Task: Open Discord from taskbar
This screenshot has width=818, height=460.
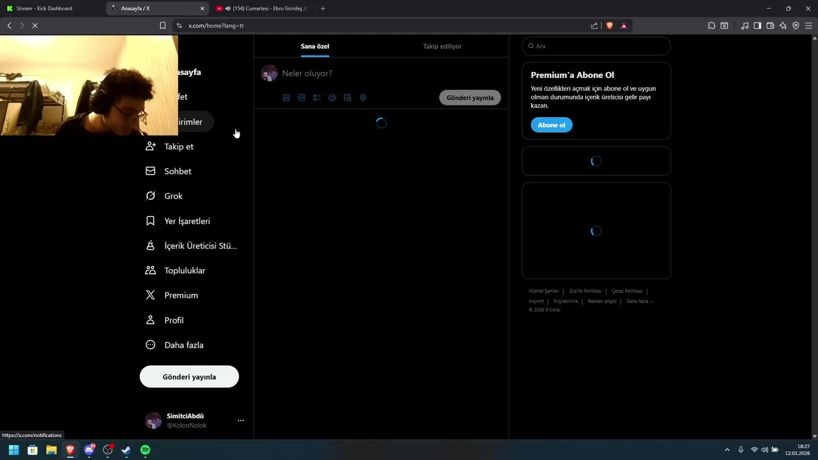Action: point(89,450)
